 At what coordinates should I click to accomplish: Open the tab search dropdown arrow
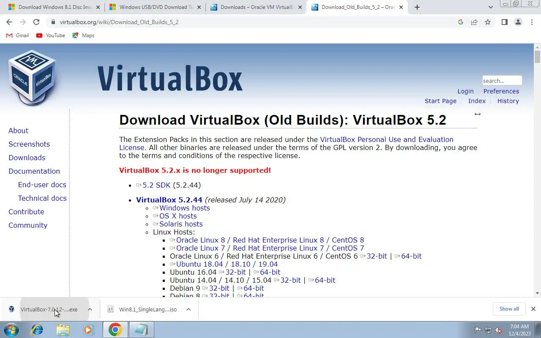(491, 7)
